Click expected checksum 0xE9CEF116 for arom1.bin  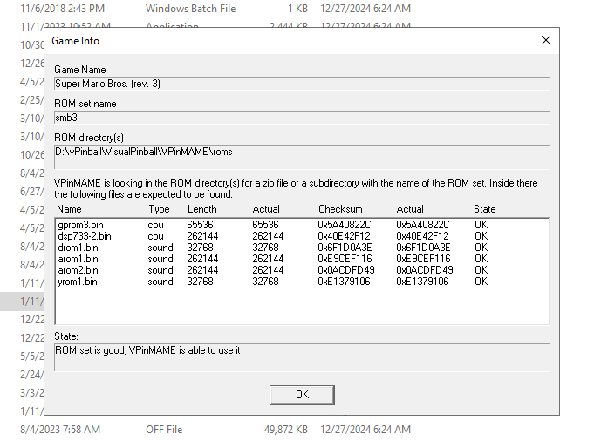pyautogui.click(x=345, y=259)
